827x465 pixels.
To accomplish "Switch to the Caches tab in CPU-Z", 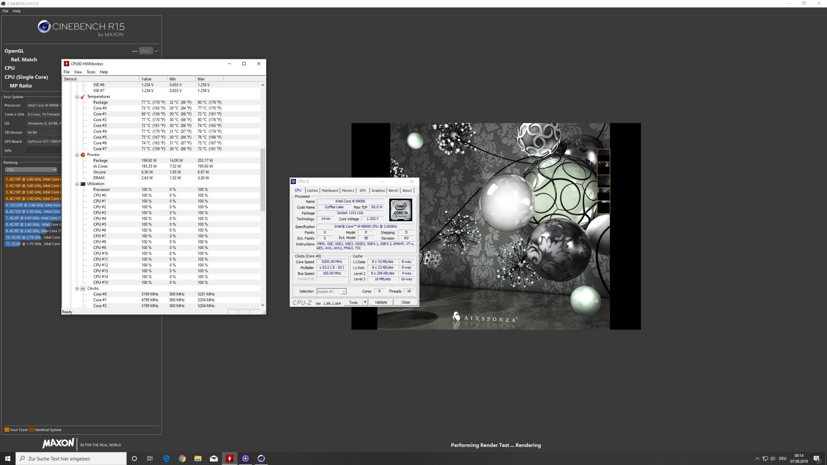I will (x=312, y=191).
